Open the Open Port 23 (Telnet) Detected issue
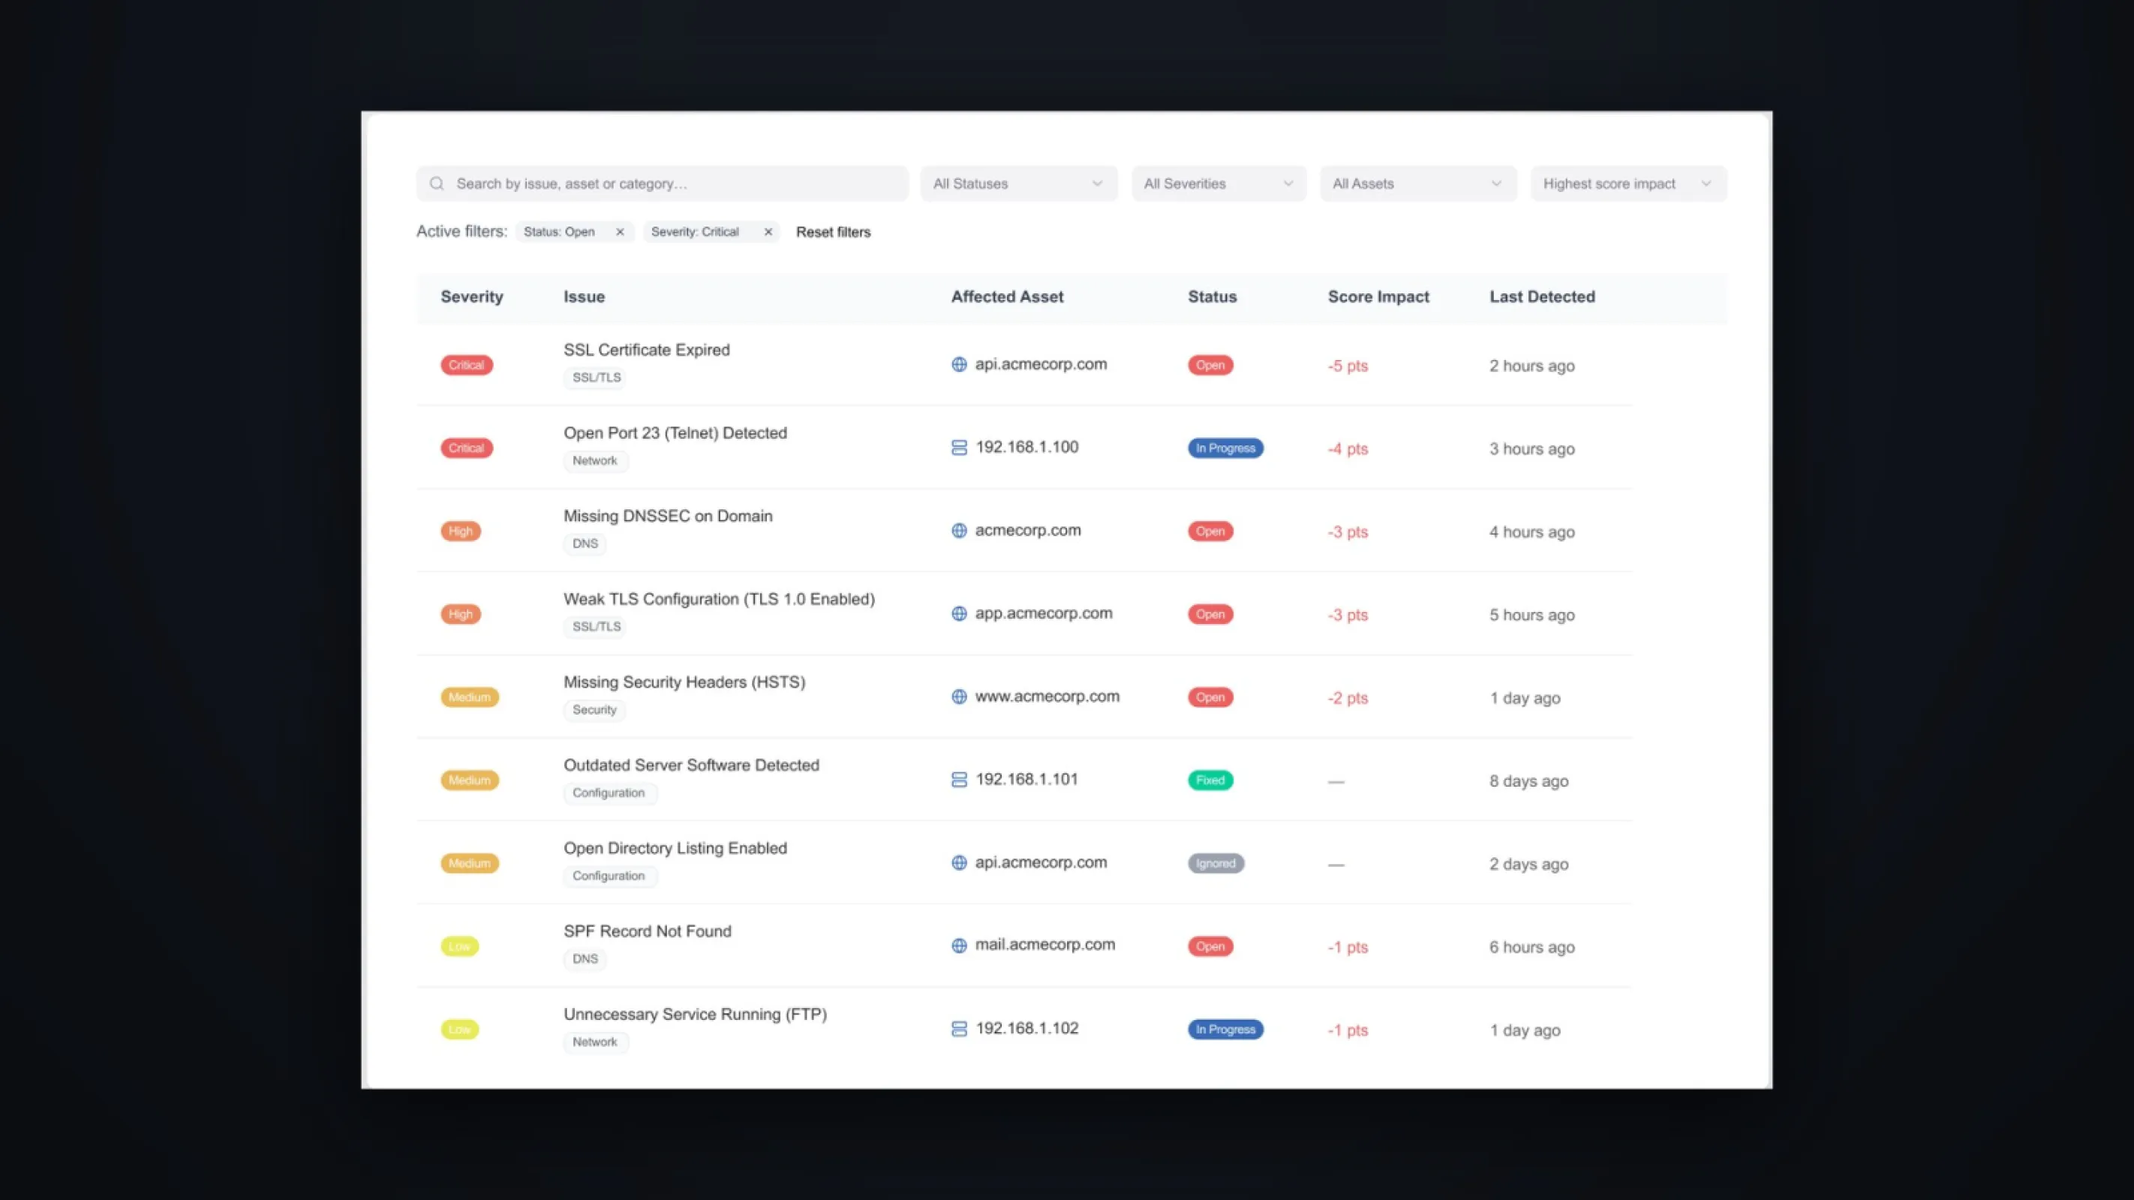Viewport: 2134px width, 1200px height. coord(675,432)
